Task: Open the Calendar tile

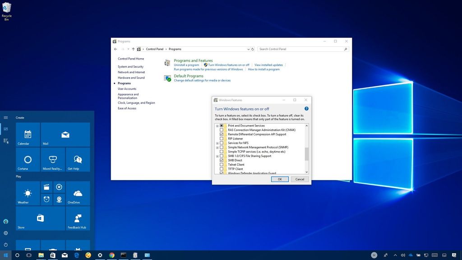Action: pyautogui.click(x=27, y=135)
